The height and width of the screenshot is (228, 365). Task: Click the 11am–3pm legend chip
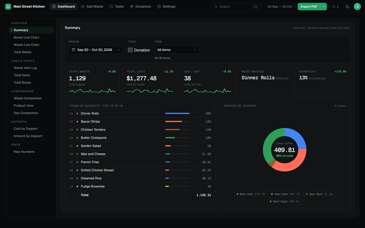[285, 194]
